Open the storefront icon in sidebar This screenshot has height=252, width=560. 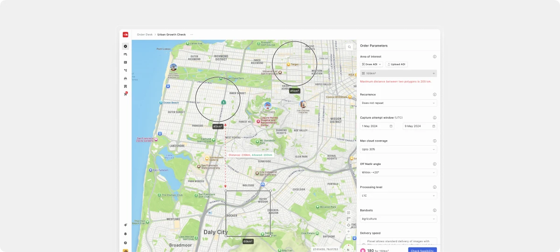[126, 86]
